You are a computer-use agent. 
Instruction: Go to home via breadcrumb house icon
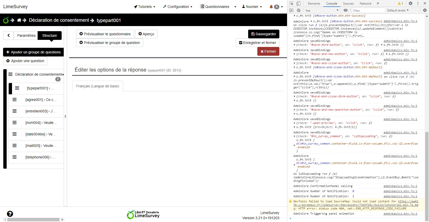(x=19, y=20)
